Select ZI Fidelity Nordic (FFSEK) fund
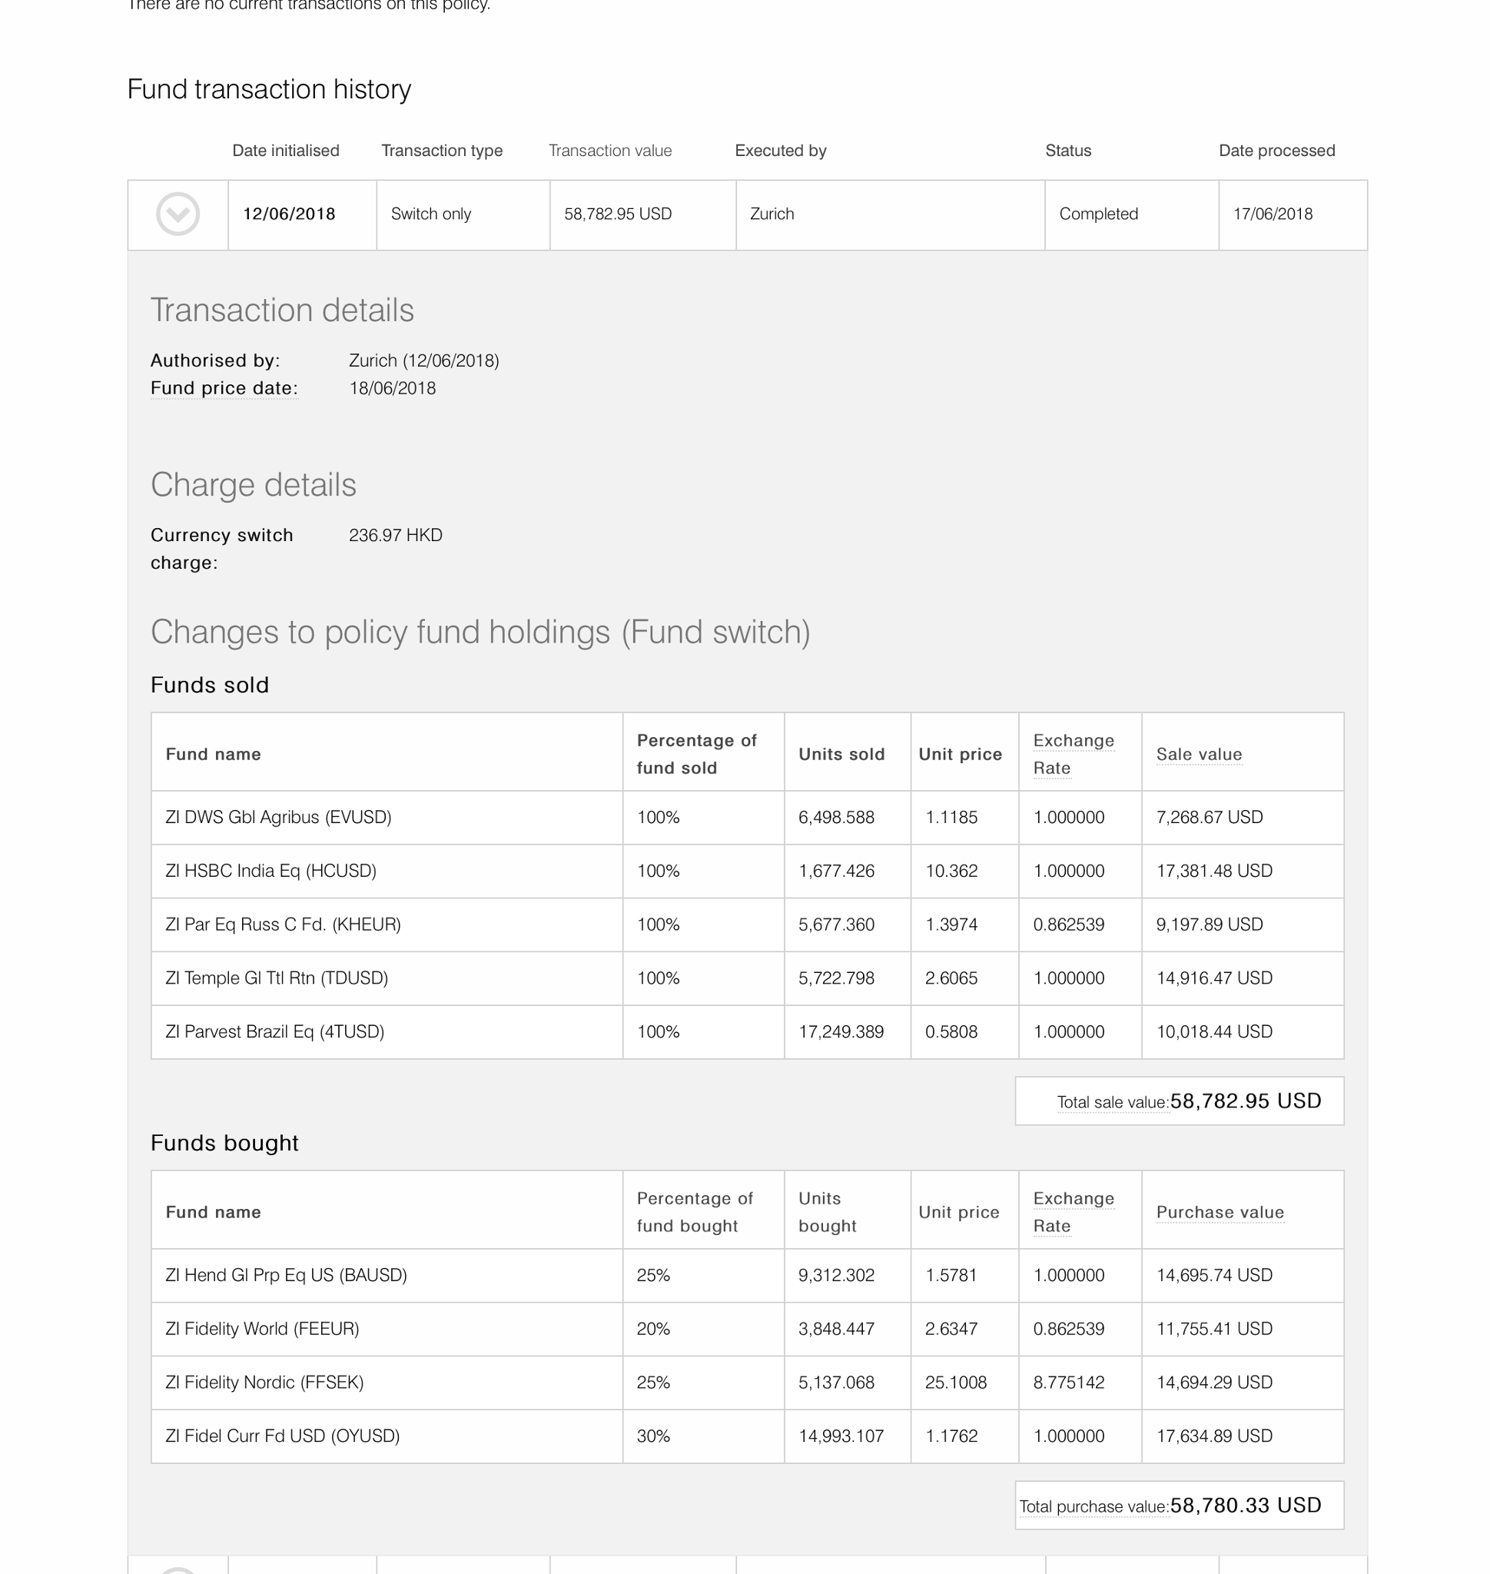1490x1574 pixels. (x=264, y=1383)
